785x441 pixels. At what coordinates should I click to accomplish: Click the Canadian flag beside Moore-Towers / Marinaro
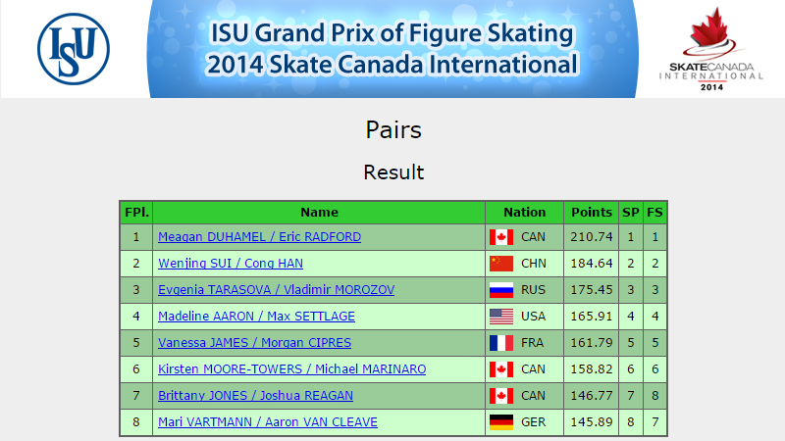pyautogui.click(x=501, y=369)
